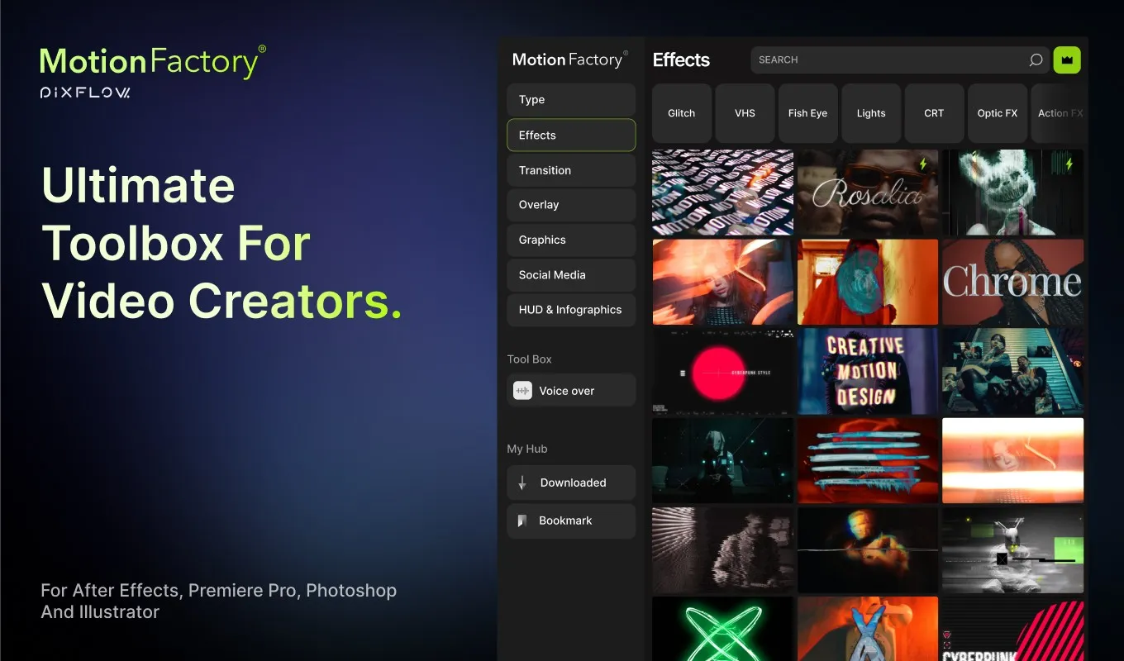
Task: Select the Graphics category
Action: (571, 240)
